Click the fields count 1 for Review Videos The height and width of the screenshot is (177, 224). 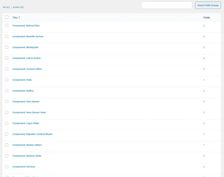click(204, 145)
